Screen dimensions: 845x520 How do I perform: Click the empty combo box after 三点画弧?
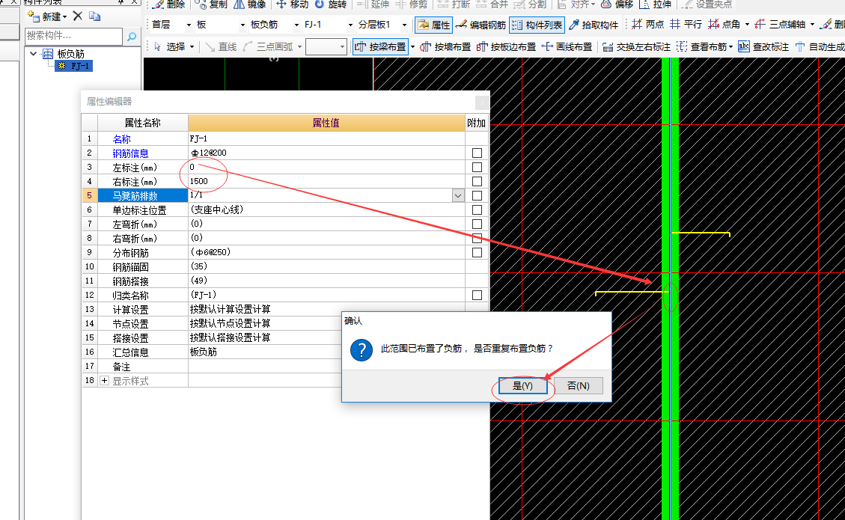(x=326, y=47)
